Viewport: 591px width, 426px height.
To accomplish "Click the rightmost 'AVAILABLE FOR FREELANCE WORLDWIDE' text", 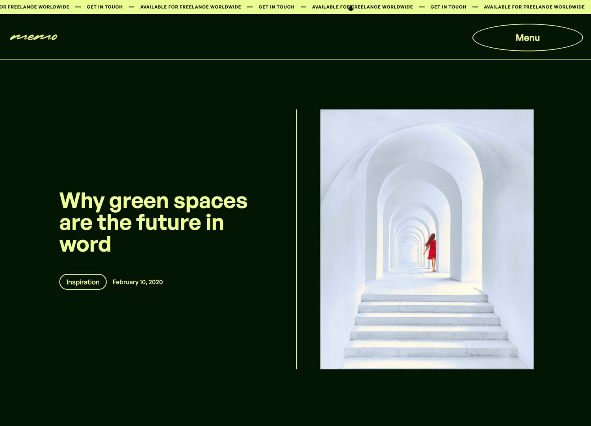I will pos(534,7).
